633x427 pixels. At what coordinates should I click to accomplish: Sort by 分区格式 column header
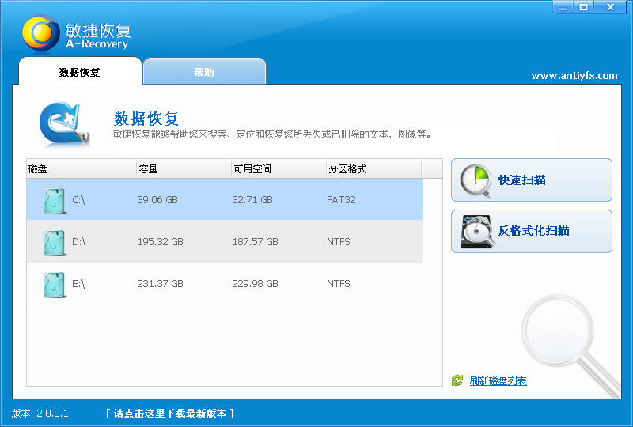[x=373, y=169]
